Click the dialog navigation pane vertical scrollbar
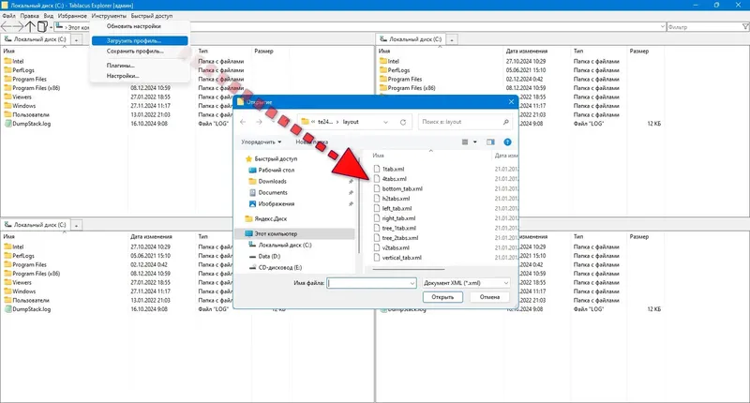 359,205
